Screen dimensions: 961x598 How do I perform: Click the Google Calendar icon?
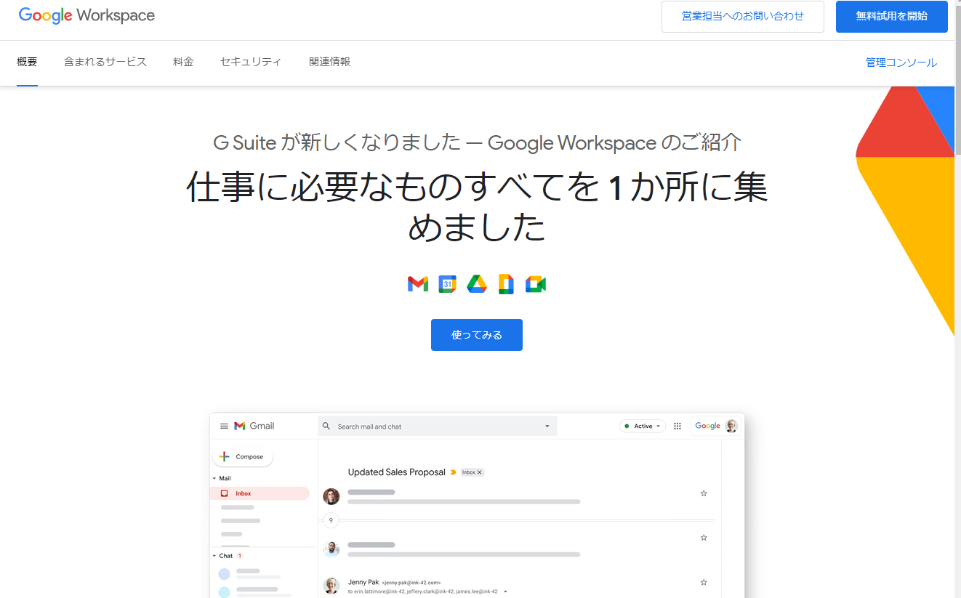coord(447,284)
